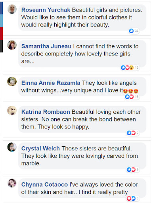Click Katrina Rombaon's profile picture

tap(12, 111)
